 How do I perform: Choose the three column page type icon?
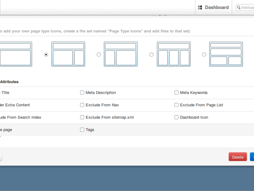(x=174, y=54)
